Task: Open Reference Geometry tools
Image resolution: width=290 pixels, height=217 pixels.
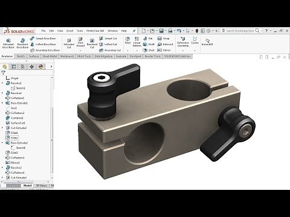Action: (183, 42)
